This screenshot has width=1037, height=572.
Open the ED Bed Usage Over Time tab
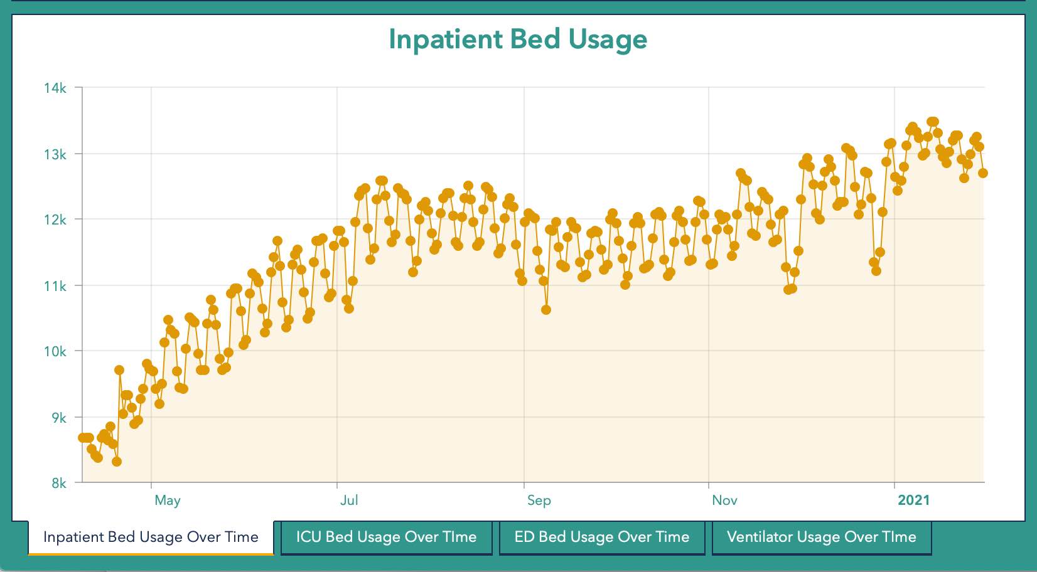(x=601, y=537)
